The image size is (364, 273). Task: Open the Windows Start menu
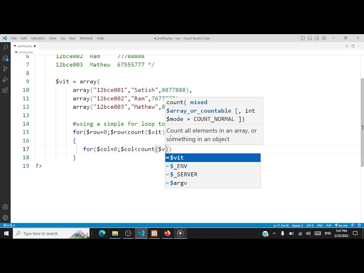(x=6, y=233)
